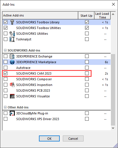Click the 3DCloudByMe Plug-in icon

point(12,113)
